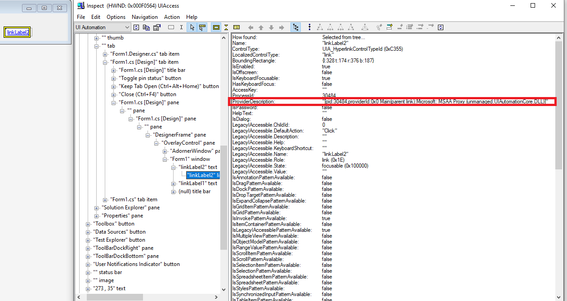Screen dimensions: 567x301
Task: Click the last toolbar icon at far right
Action: [x=441, y=27]
